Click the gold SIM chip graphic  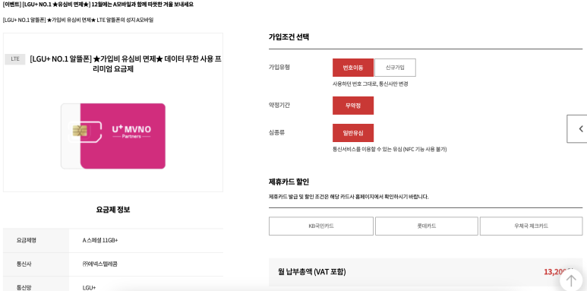80,131
